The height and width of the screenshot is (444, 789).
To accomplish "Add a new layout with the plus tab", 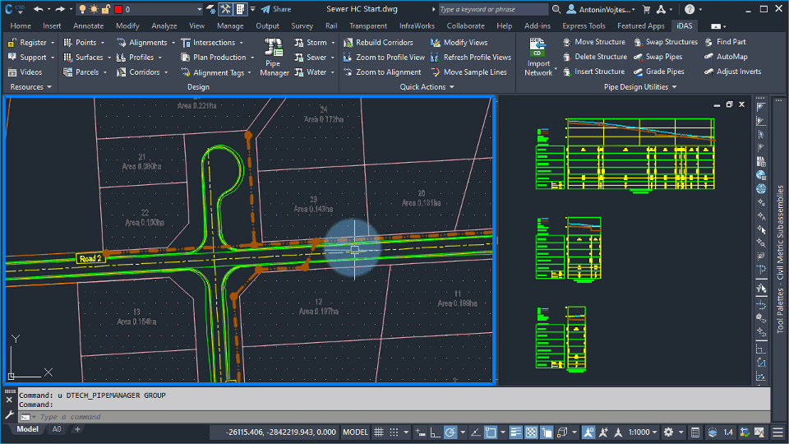I will [x=77, y=429].
